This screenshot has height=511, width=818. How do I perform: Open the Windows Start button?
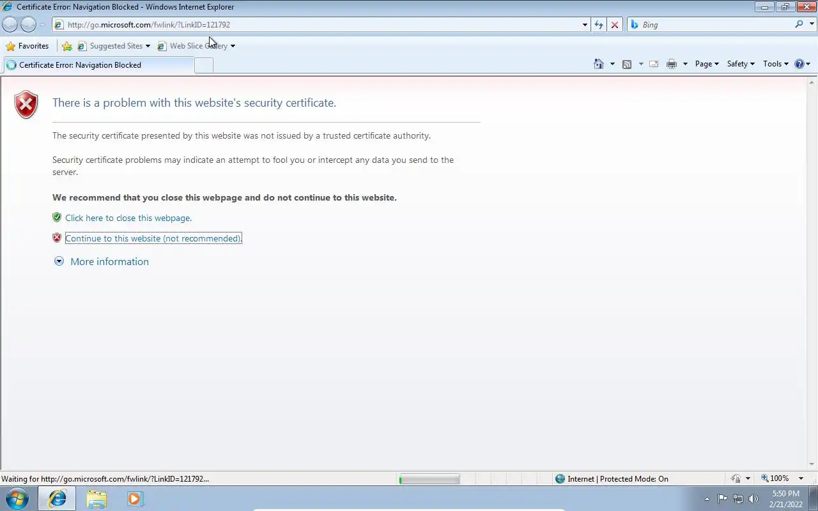point(17,498)
